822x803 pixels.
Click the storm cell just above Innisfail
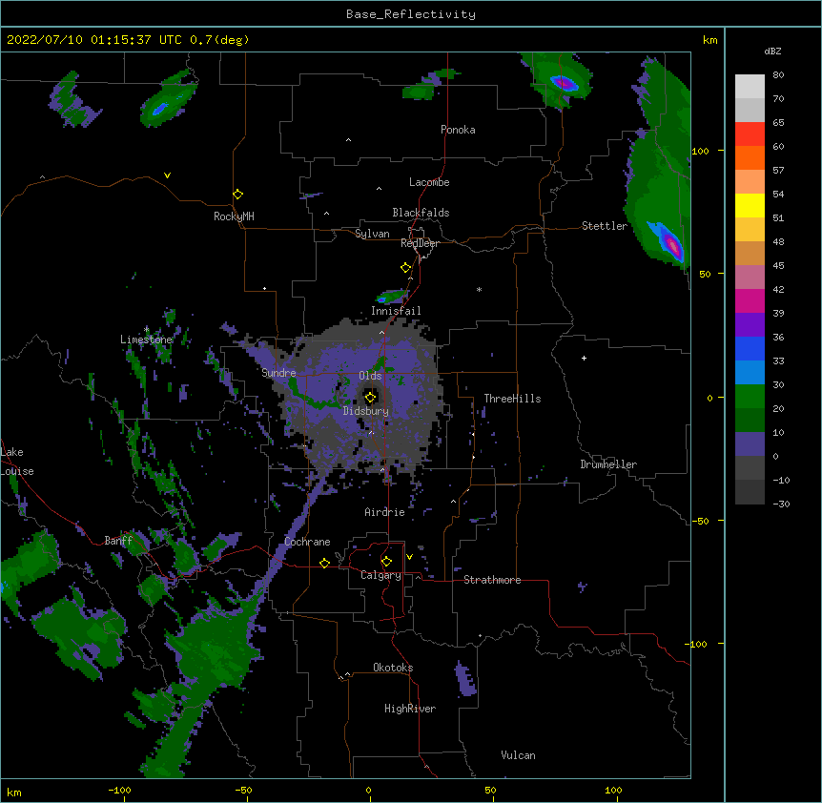[392, 297]
